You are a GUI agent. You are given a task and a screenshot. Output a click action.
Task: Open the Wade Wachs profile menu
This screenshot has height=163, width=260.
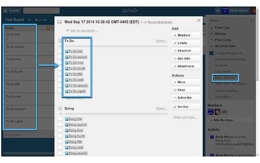(236, 11)
